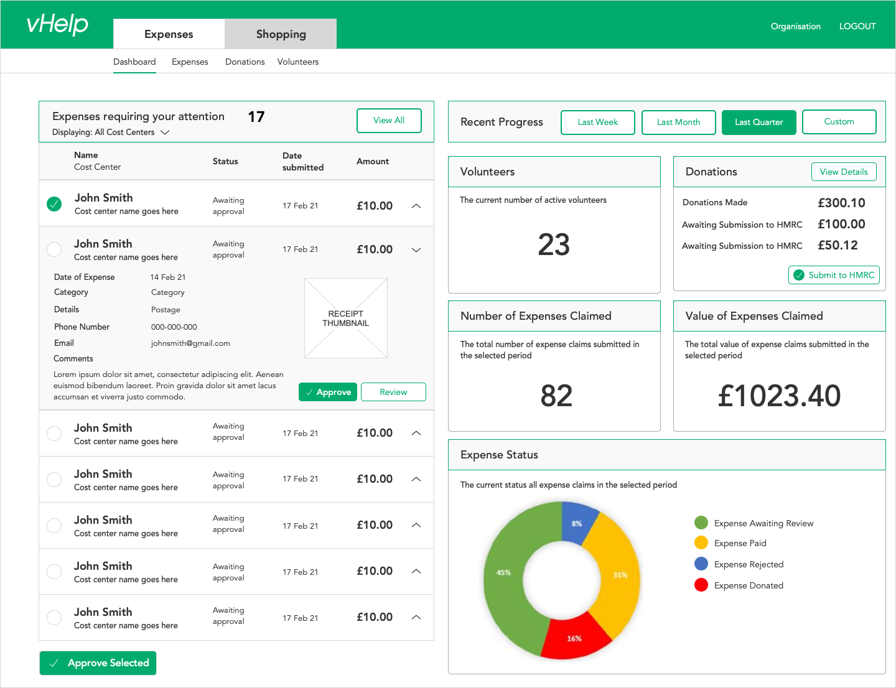The height and width of the screenshot is (688, 896).
Task: Click the Date submitted column header
Action: (x=303, y=162)
